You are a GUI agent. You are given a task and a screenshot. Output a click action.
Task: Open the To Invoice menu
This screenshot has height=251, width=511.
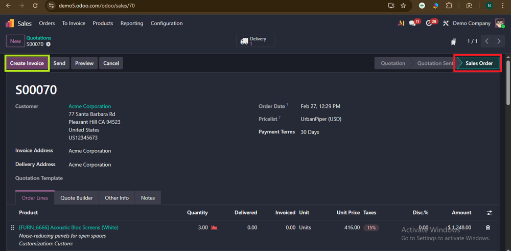point(74,24)
